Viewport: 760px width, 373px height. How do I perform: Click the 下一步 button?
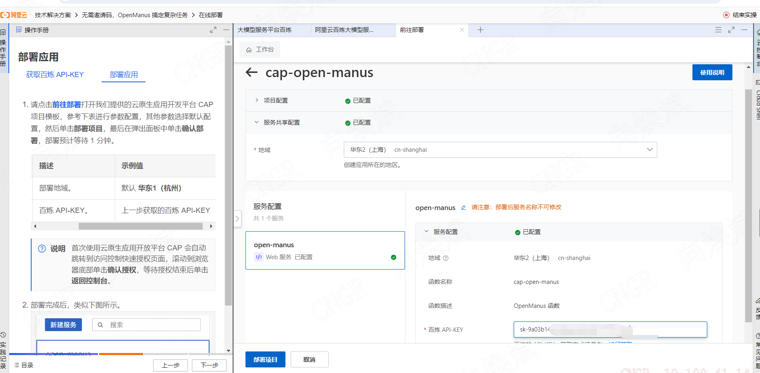(209, 365)
